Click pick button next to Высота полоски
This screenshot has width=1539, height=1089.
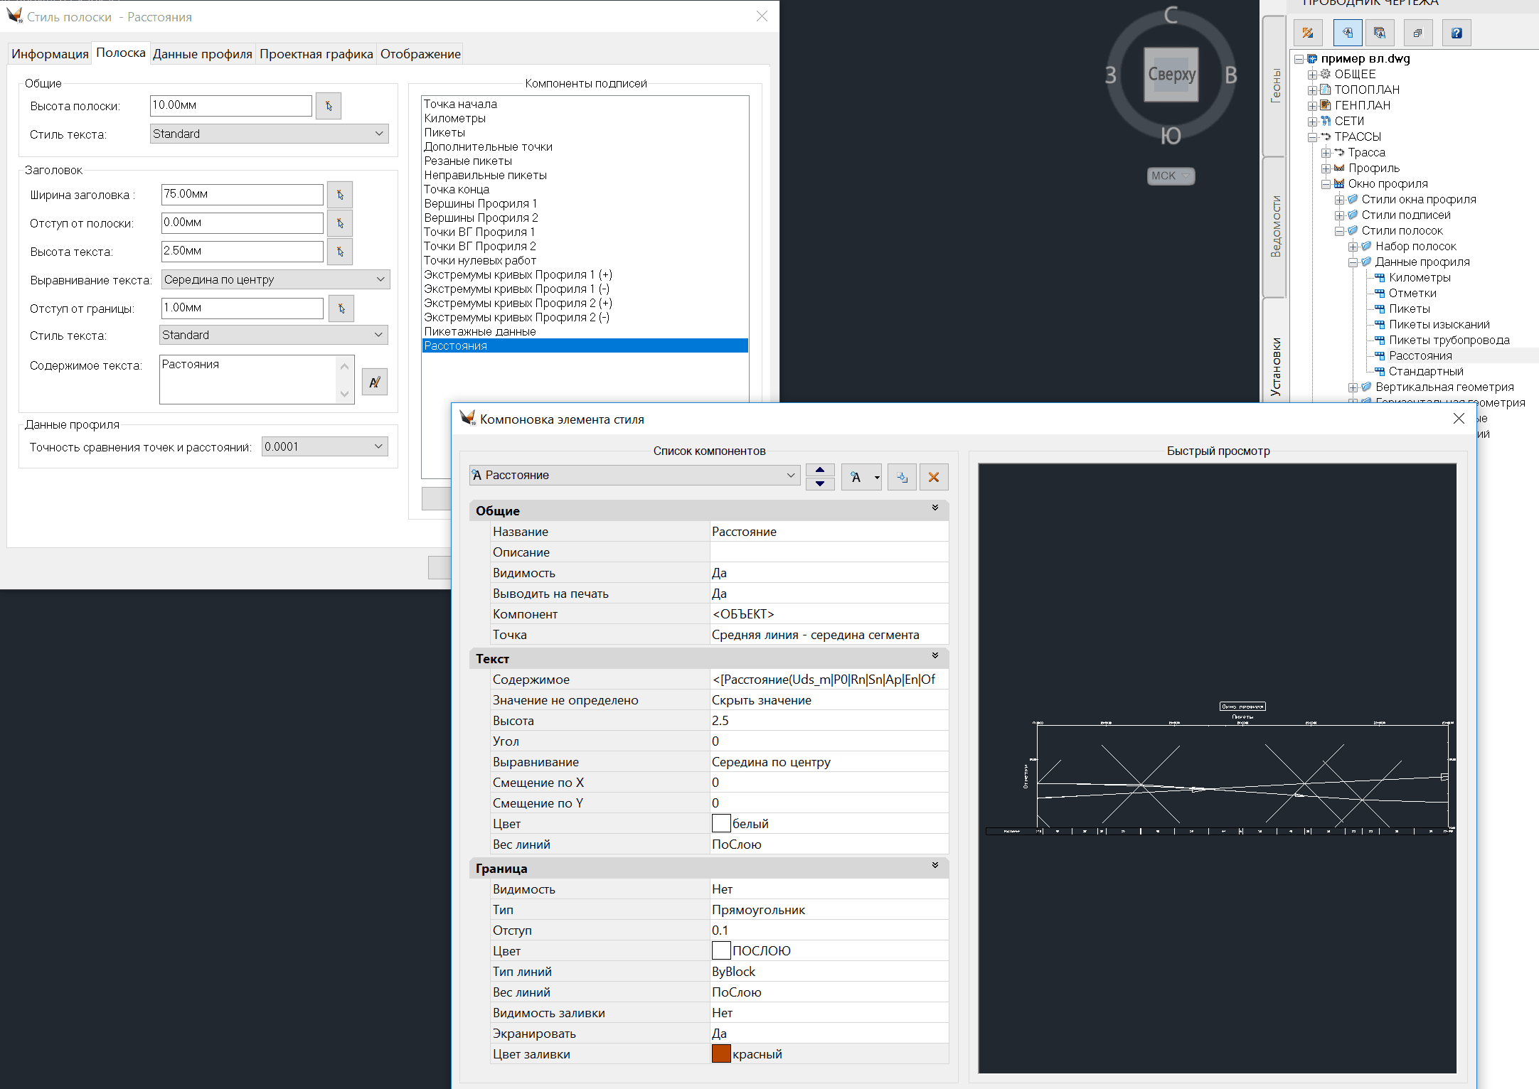click(329, 106)
